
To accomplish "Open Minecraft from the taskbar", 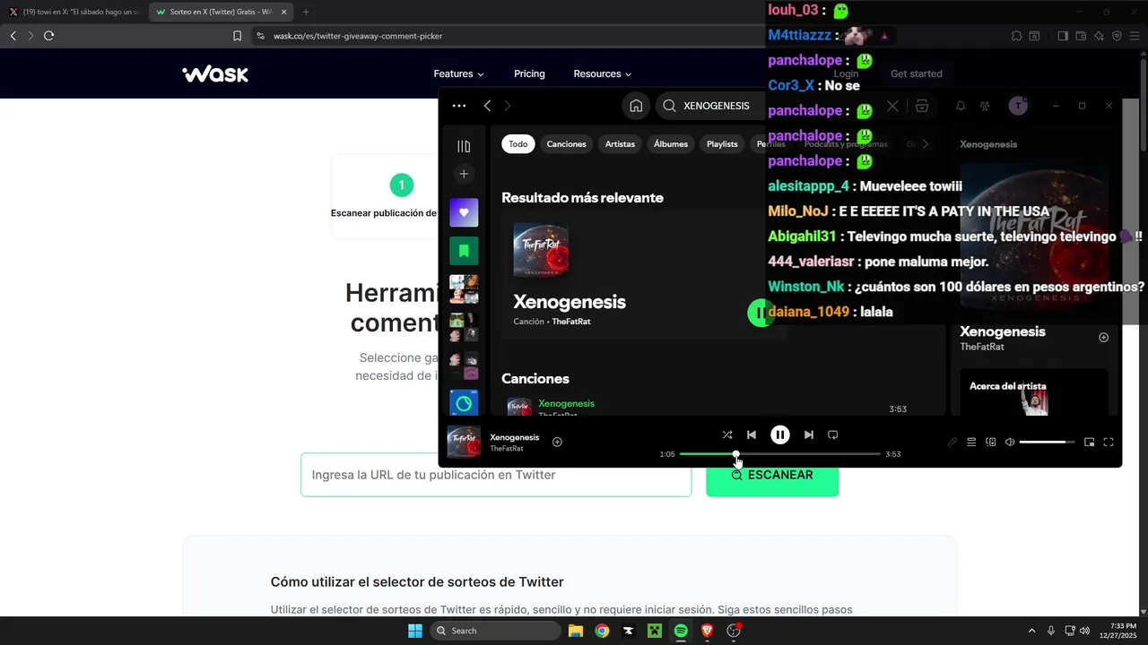I will tap(655, 631).
